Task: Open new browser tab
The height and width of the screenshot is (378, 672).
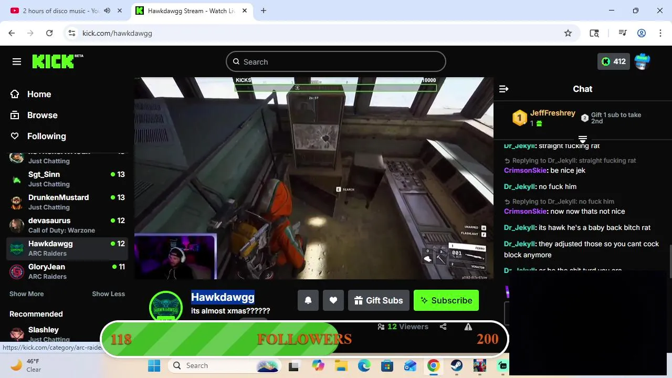Action: pyautogui.click(x=264, y=10)
